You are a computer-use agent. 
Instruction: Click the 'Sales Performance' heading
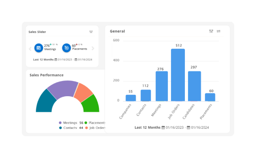(47, 75)
